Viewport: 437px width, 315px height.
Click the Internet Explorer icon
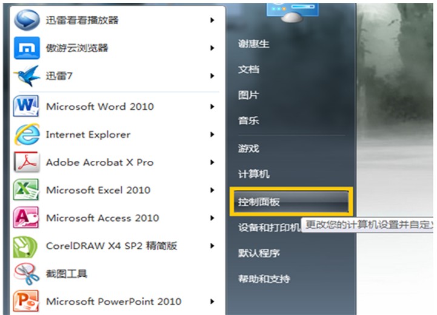click(x=27, y=134)
